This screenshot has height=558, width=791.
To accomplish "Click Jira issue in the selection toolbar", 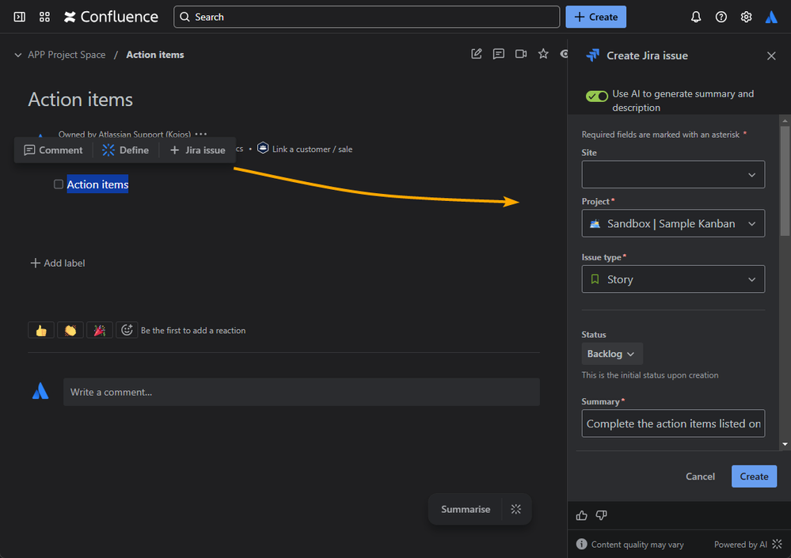I will [198, 150].
